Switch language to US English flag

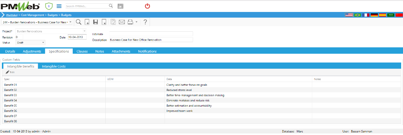click(349, 15)
